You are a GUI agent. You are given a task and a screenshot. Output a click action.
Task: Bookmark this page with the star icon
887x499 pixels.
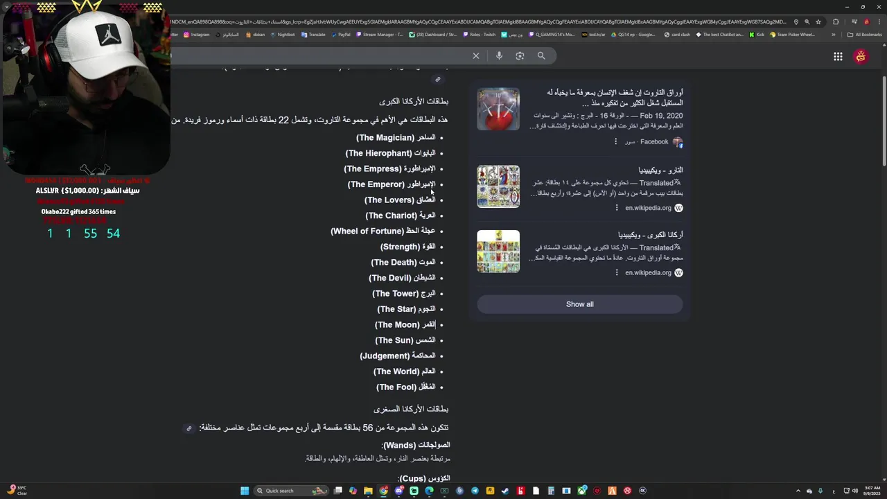pos(818,21)
